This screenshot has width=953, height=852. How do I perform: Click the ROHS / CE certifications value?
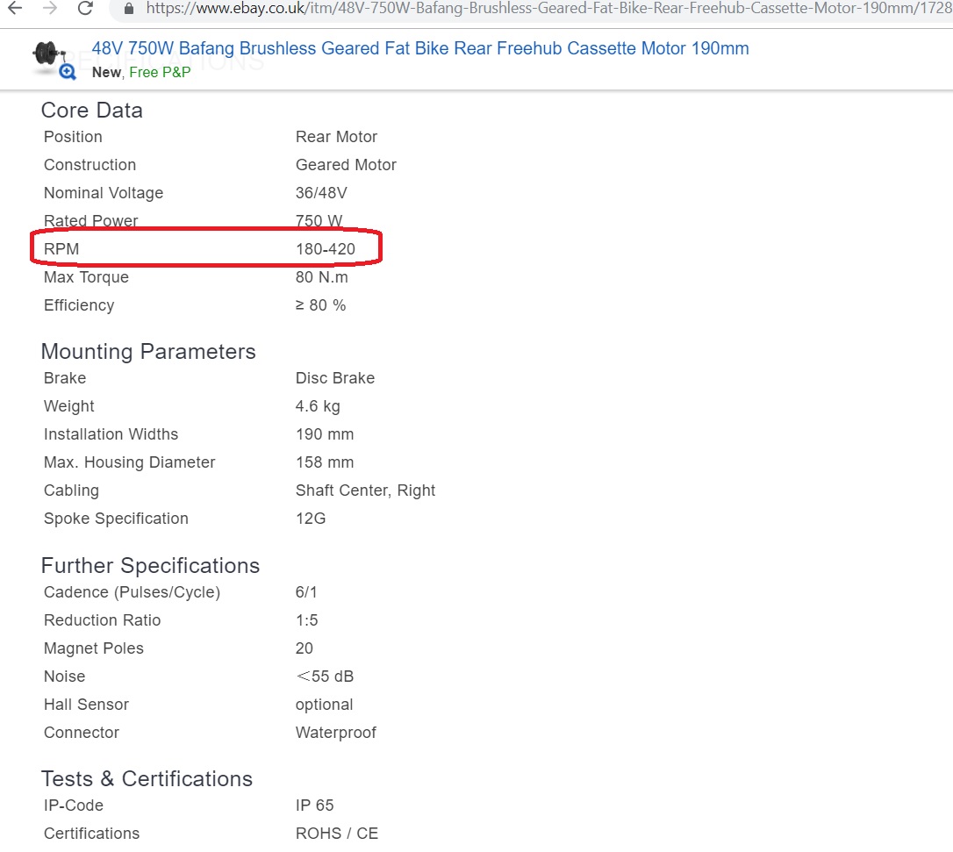[337, 834]
